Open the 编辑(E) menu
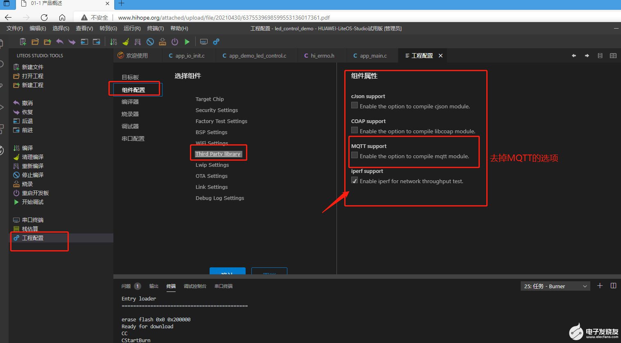Screen dimensions: 621x343 38,28
